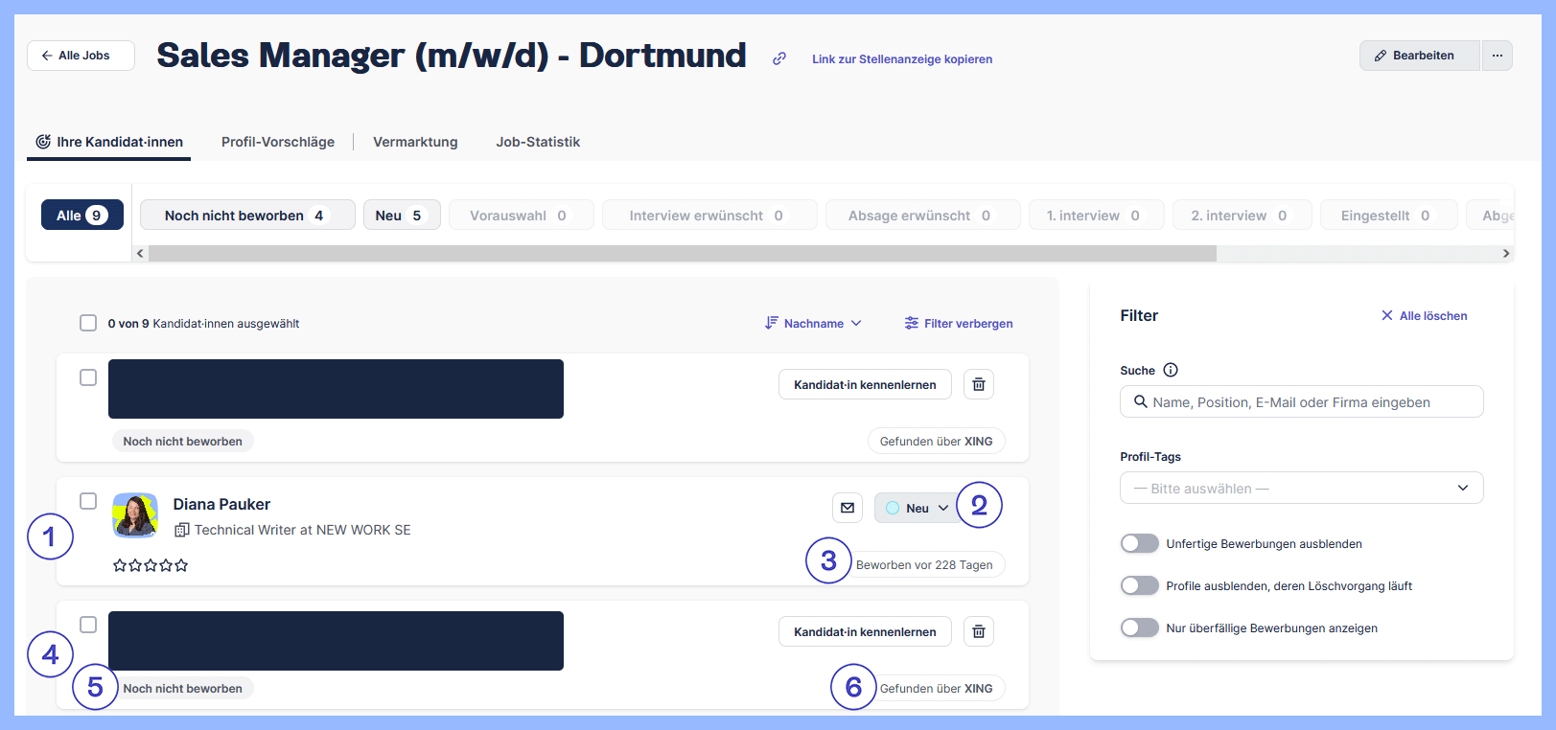The height and width of the screenshot is (730, 1556).
Task: Rate Diana Pauker with five stars
Action: 181,565
